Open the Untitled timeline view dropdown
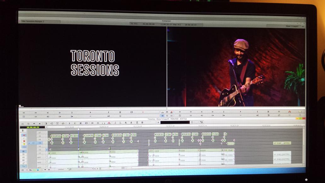The width and height of the screenshot is (325, 183). click(63, 169)
